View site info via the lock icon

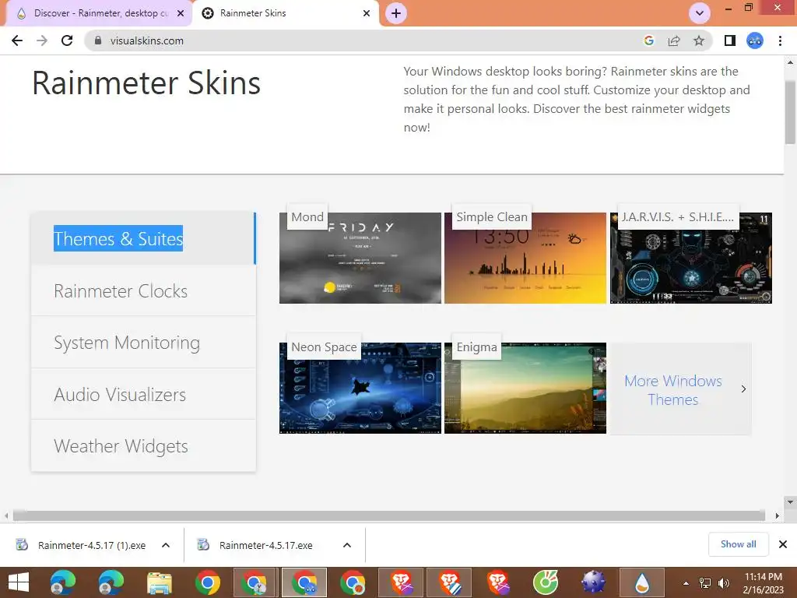coord(98,40)
